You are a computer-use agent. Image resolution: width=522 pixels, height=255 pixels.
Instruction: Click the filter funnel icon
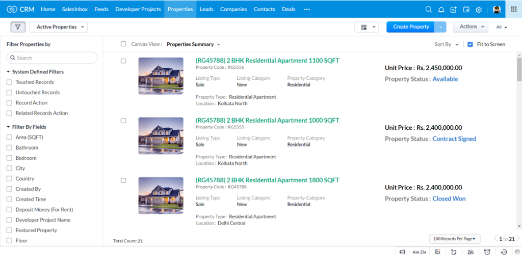click(x=18, y=27)
